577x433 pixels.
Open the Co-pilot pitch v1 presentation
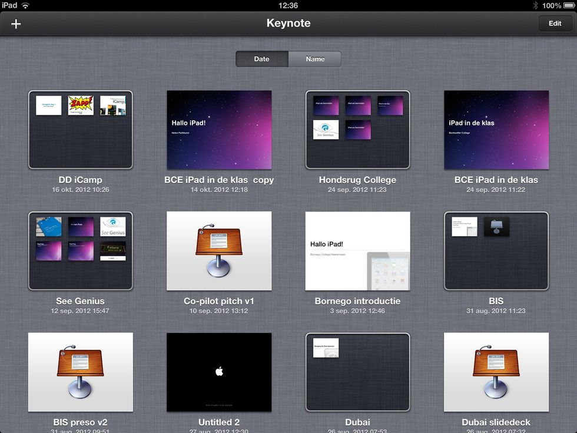tap(218, 251)
